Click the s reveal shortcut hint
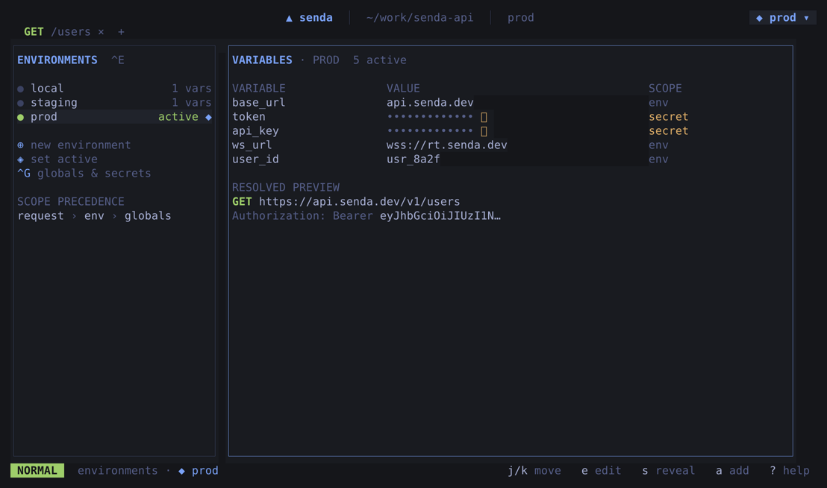 pyautogui.click(x=668, y=471)
